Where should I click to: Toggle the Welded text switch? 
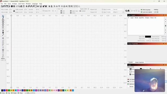[80, 11]
